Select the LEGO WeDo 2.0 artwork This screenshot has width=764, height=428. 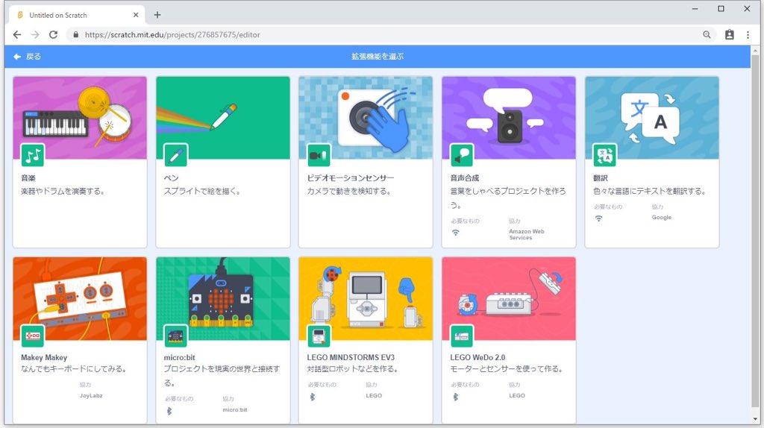coord(509,298)
